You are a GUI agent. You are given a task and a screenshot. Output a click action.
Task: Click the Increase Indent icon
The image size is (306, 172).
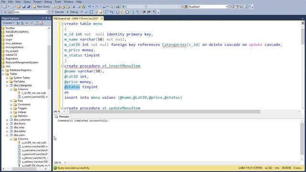(149, 12)
